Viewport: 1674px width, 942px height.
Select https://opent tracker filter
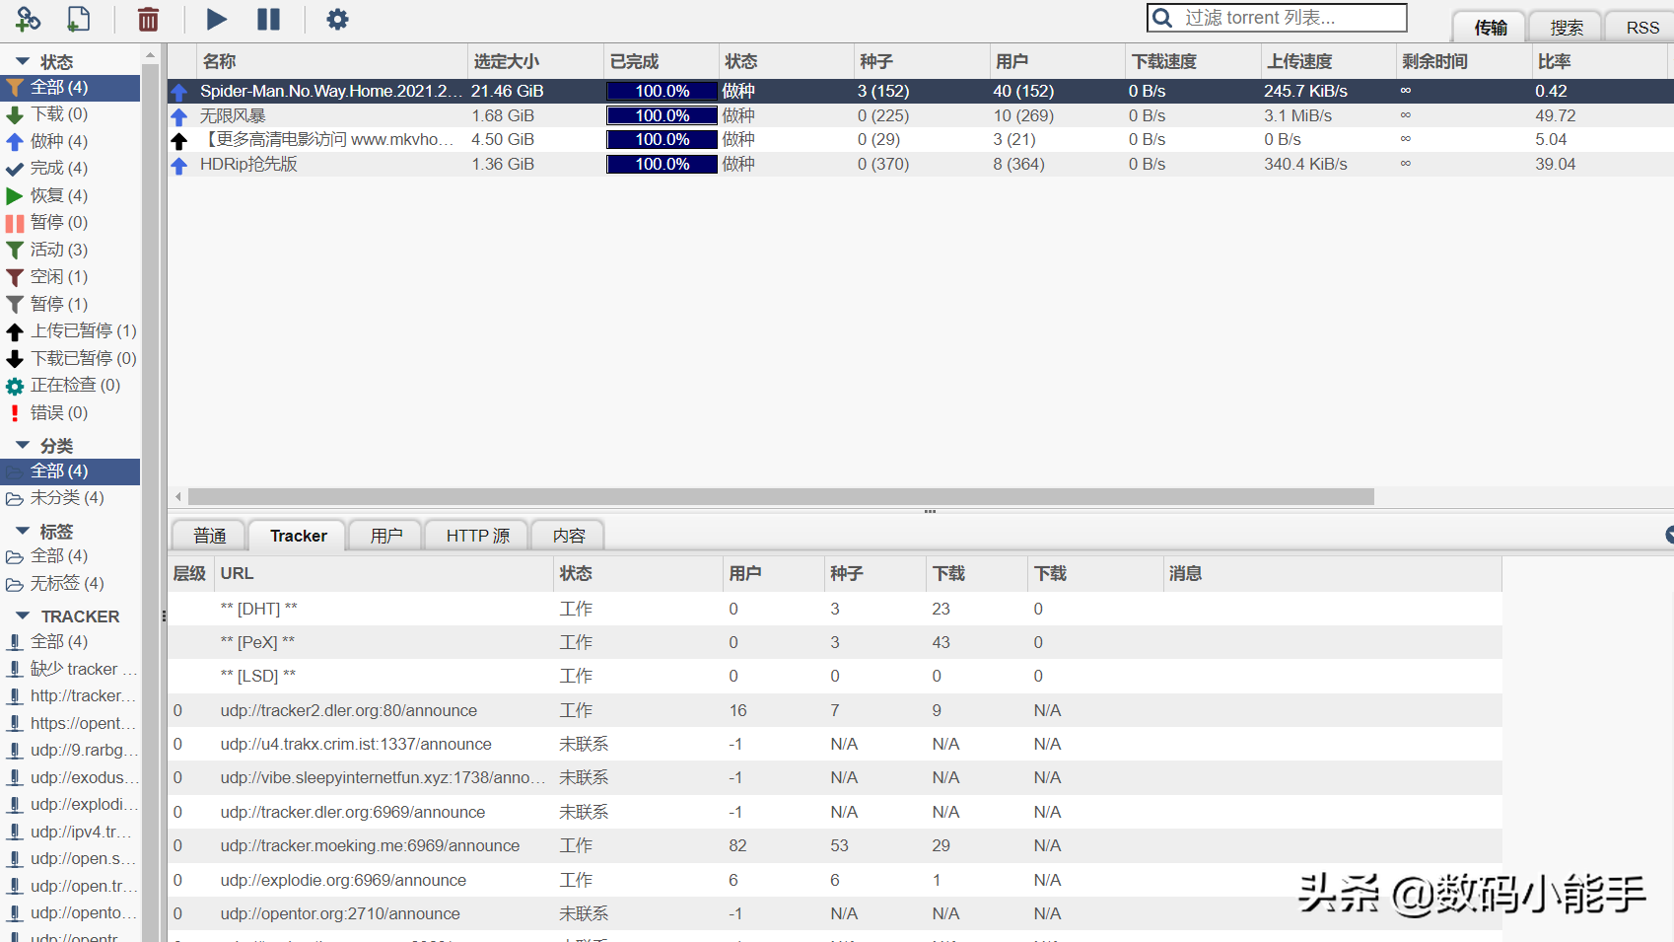pyautogui.click(x=70, y=723)
